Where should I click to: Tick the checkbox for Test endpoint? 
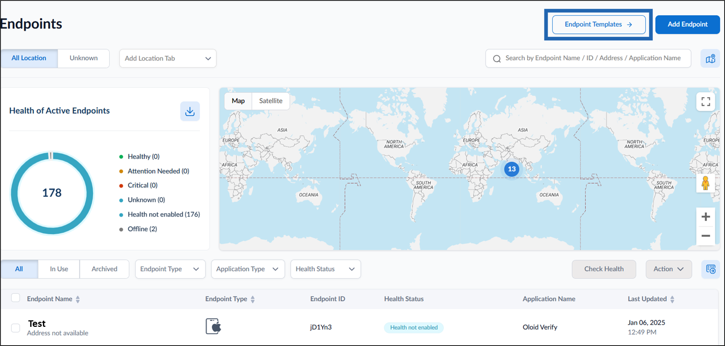click(16, 328)
